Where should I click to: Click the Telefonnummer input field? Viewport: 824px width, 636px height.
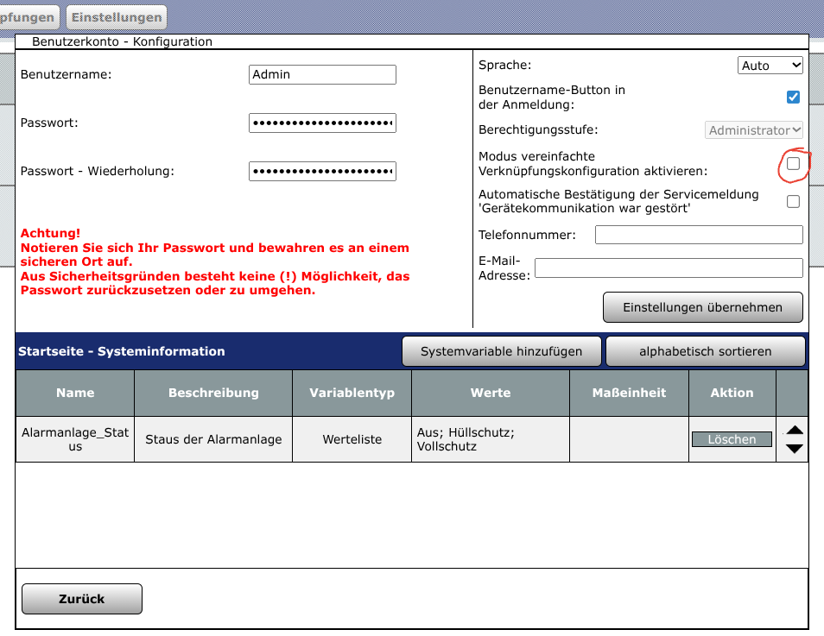coord(698,235)
